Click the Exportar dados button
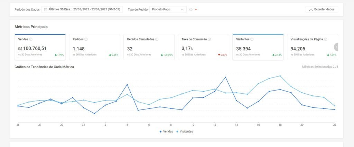354x147 pixels. click(322, 10)
